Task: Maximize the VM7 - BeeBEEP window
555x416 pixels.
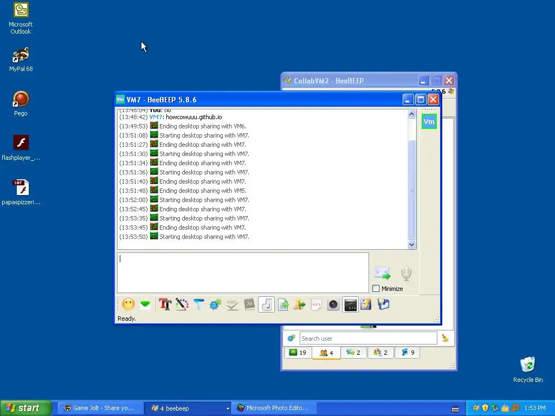Action: click(x=421, y=100)
